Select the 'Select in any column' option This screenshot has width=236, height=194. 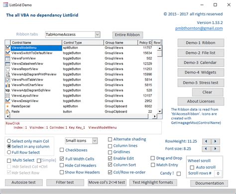pos(9,146)
